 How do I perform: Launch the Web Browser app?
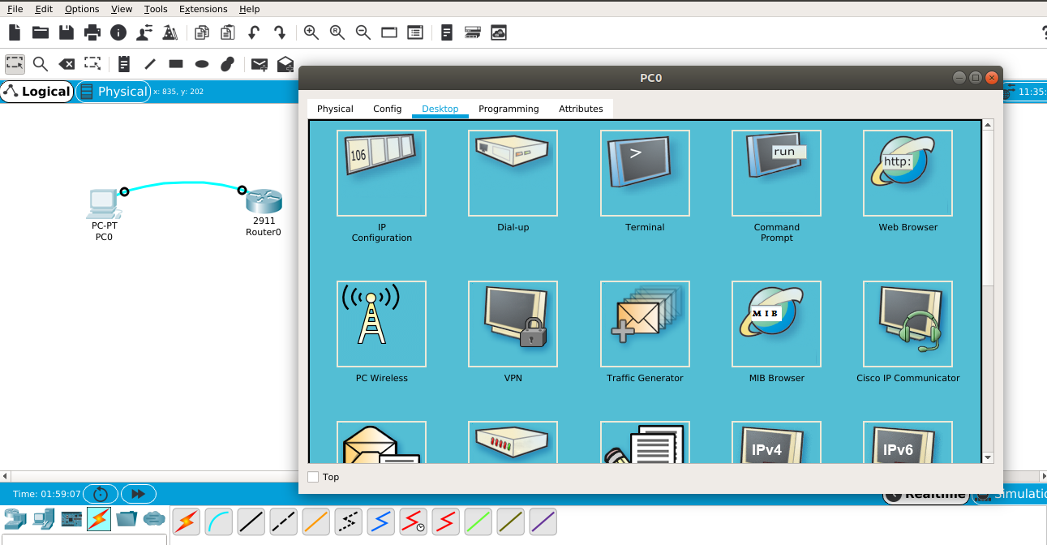(908, 173)
